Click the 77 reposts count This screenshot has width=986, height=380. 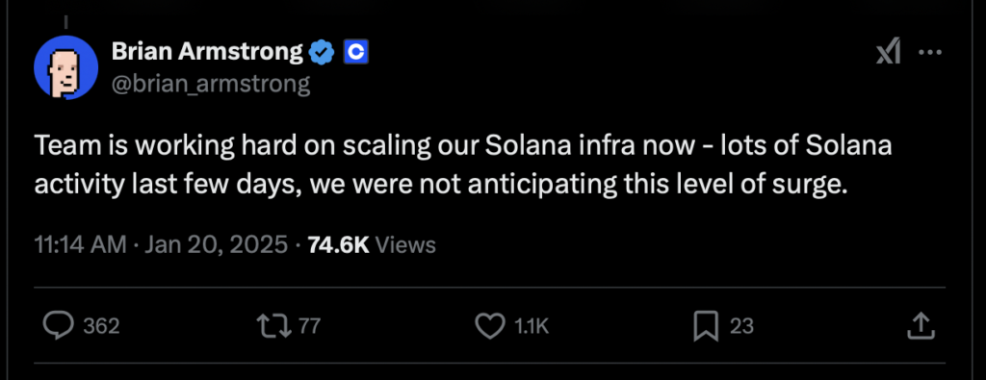click(x=309, y=326)
